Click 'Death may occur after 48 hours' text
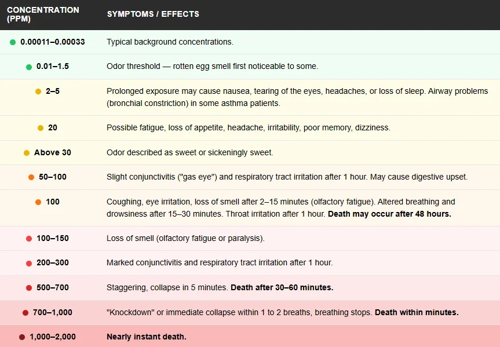Screen dimensions: 500x347 389,214
